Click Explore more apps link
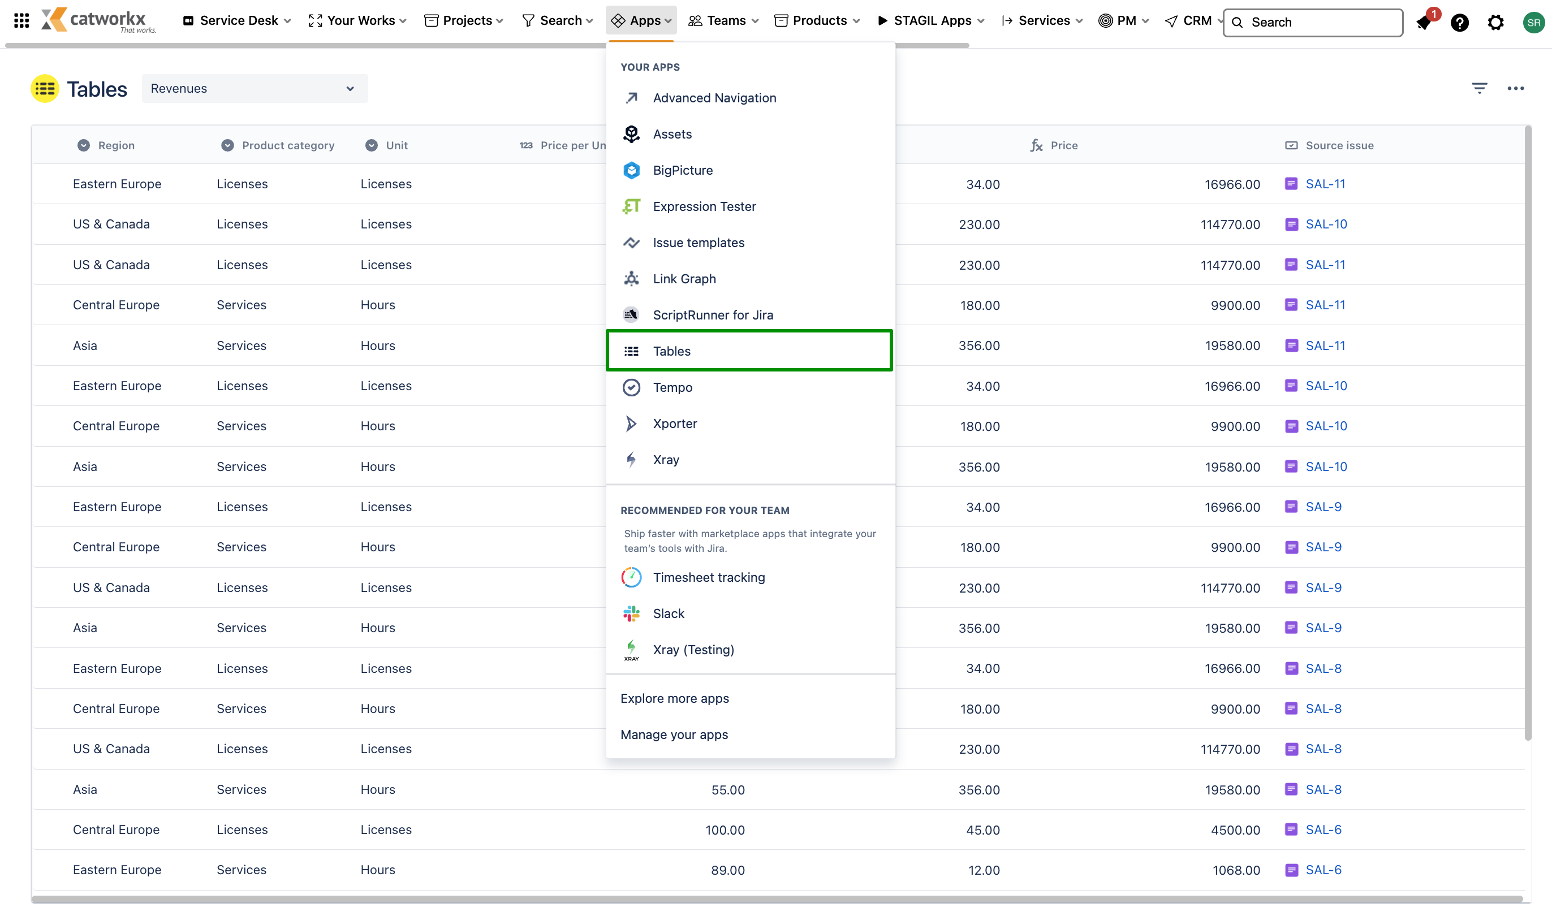1552x916 pixels. (674, 698)
